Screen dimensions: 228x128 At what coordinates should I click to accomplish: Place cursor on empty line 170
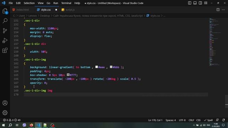click(116, 95)
